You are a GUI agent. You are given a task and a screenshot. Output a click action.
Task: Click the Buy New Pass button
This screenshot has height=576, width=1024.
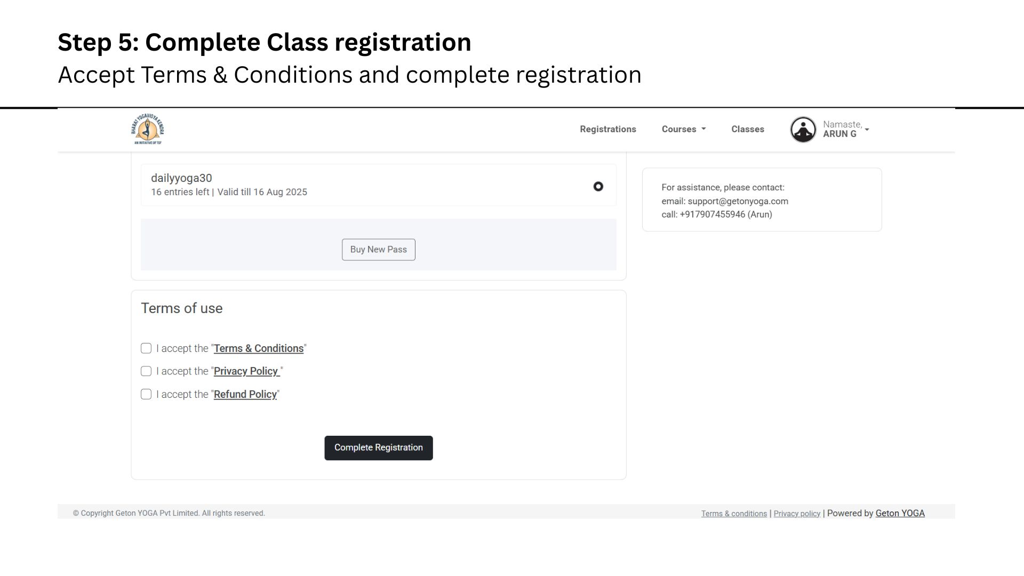(378, 250)
